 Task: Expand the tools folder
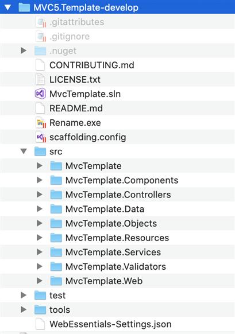tap(24, 309)
